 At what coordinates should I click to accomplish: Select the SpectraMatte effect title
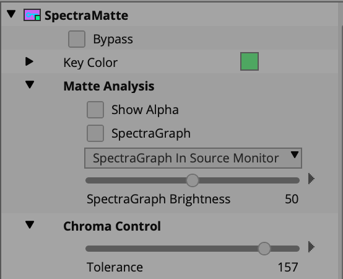(87, 15)
